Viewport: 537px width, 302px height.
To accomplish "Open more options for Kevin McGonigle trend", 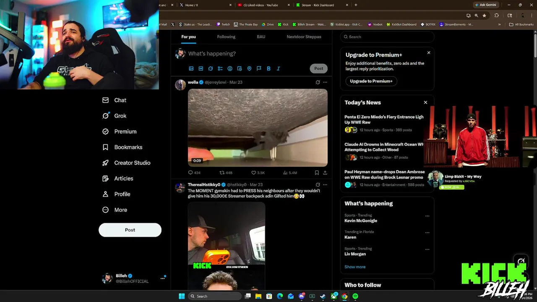I will [x=427, y=216].
